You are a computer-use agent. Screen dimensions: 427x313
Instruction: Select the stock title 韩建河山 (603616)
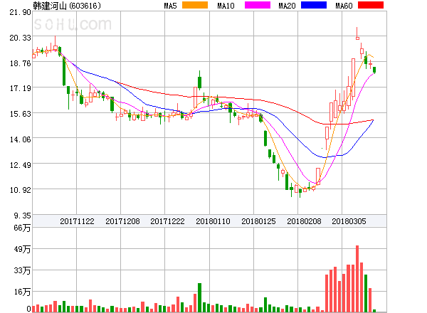click(x=67, y=6)
